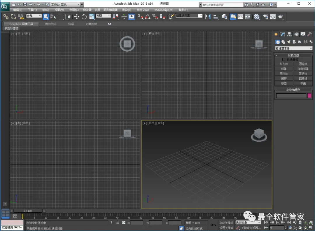Select the Move tool in main toolbar
Image resolution: width=315 pixels, height=231 pixels.
coord(77,17)
